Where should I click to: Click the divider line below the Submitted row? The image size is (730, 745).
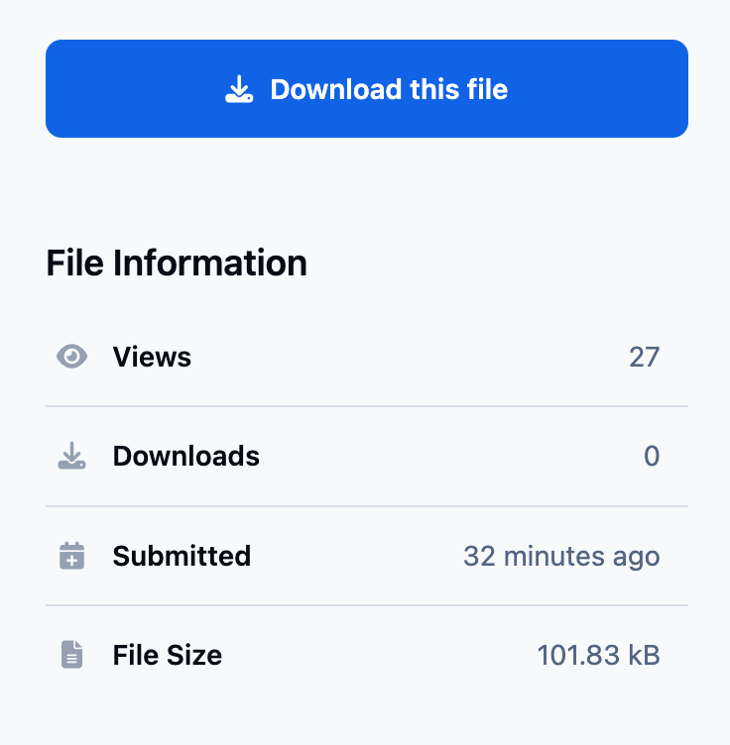coord(367,605)
